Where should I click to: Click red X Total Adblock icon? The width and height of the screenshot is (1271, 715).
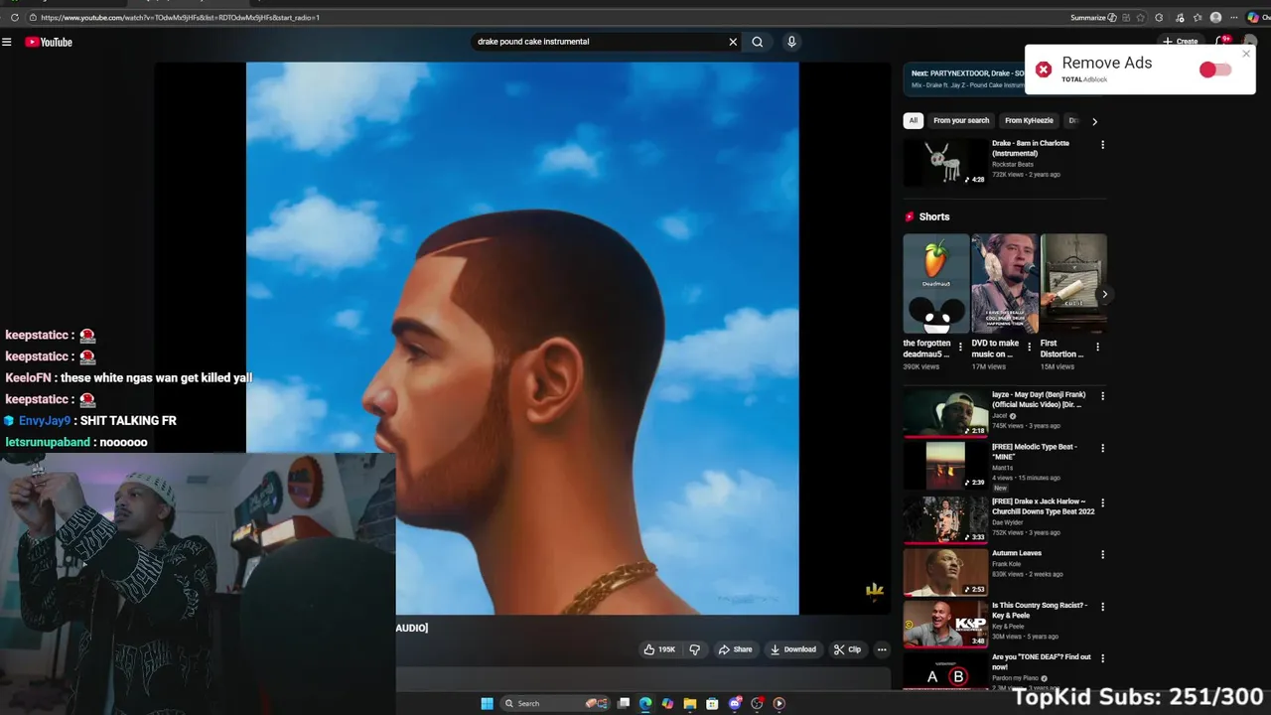pyautogui.click(x=1044, y=70)
